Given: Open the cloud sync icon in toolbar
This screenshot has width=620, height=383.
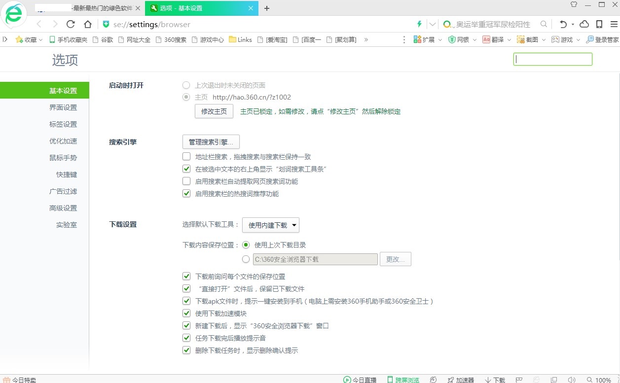Looking at the screenshot, I should point(584,24).
